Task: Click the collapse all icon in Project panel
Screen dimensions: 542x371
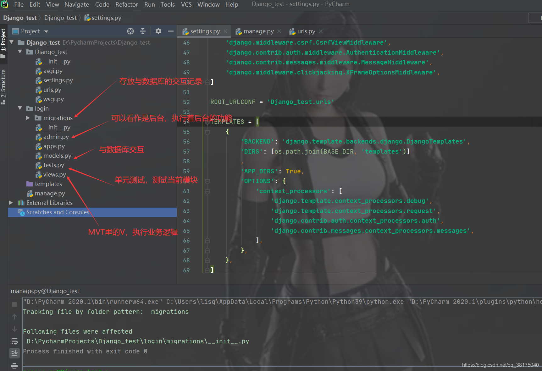Action: 143,31
